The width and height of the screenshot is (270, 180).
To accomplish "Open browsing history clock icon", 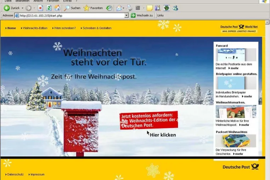I will [x=109, y=8].
